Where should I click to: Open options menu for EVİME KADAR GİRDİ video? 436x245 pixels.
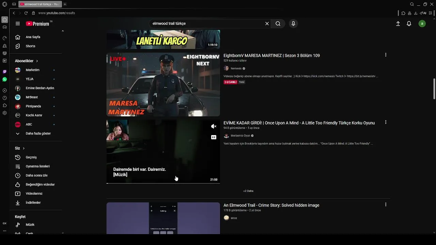coord(386,122)
